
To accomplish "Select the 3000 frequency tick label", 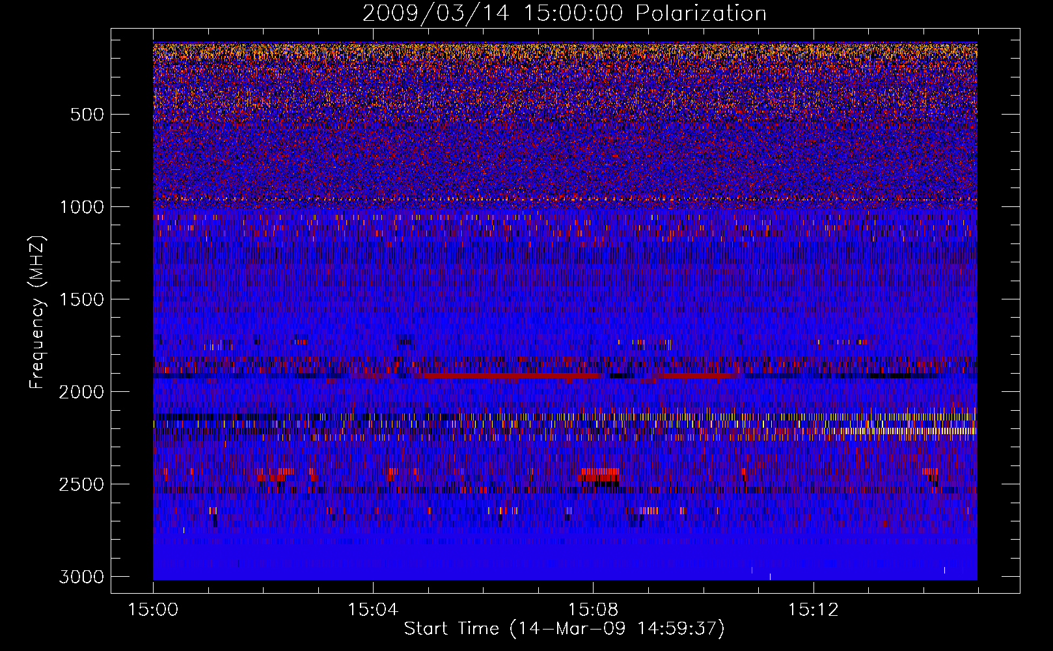I will [81, 577].
